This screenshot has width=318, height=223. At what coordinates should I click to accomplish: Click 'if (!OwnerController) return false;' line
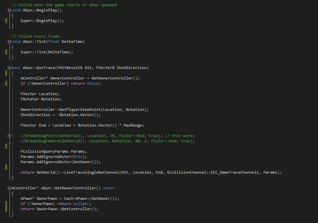(x=61, y=83)
